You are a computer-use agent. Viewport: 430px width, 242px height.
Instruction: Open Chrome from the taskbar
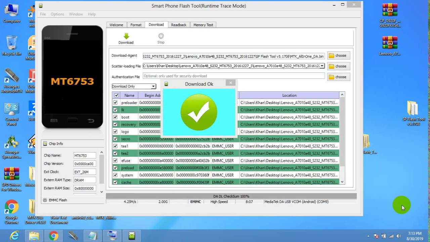pos(53,236)
